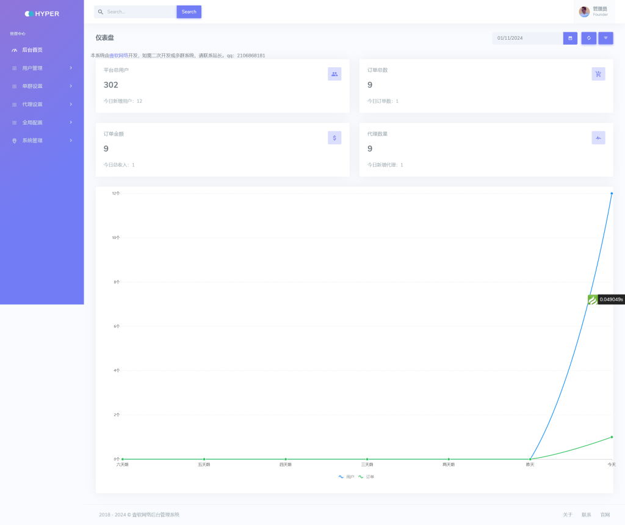The height and width of the screenshot is (525, 625).
Task: Toggle the 订单 series in chart legend
Action: [x=366, y=477]
